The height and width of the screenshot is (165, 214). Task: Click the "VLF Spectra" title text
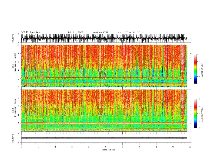click(31, 32)
